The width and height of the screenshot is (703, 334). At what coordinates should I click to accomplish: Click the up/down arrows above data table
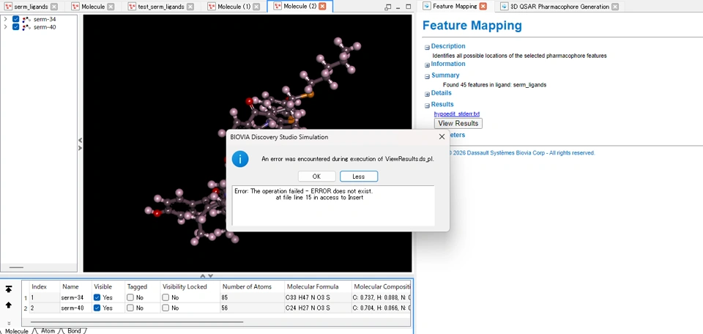(x=207, y=276)
